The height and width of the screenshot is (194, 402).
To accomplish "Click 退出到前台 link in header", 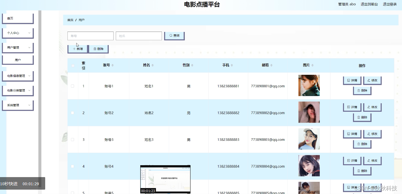I will pyautogui.click(x=369, y=4).
